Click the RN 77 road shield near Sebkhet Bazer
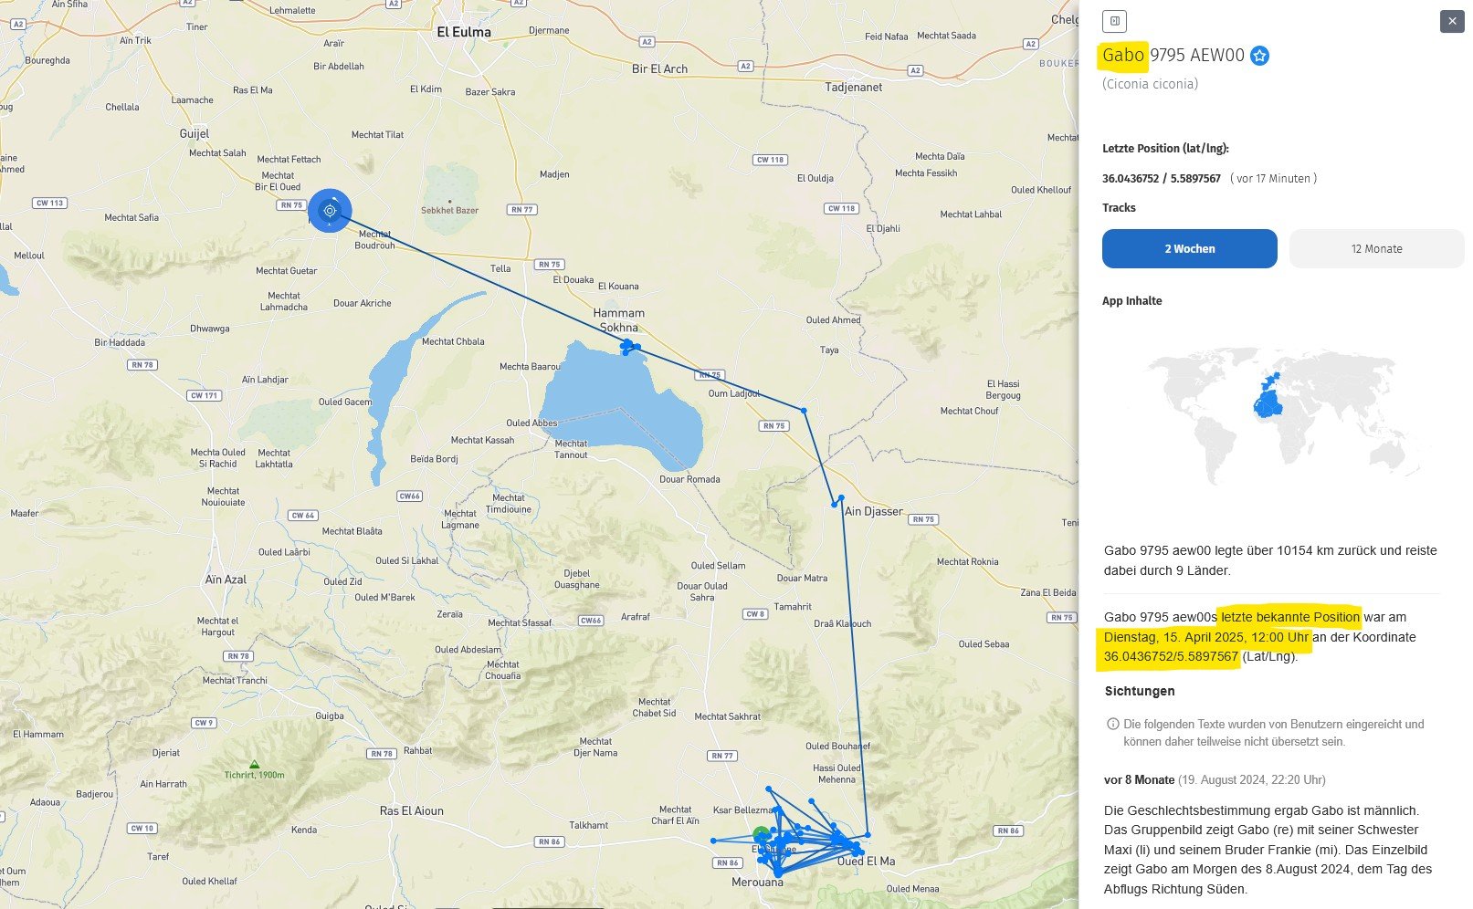This screenshot has width=1473, height=909. (521, 210)
